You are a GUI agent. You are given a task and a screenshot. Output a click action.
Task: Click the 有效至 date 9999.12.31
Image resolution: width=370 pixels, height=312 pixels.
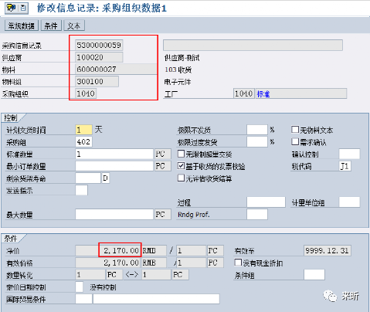pyautogui.click(x=328, y=250)
